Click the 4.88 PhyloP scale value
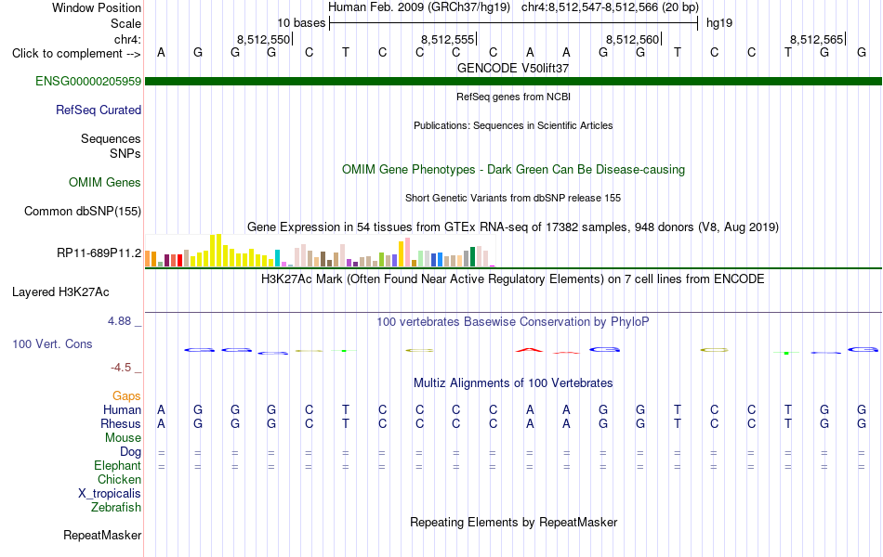Screen dimensions: 883x557 [x=119, y=320]
